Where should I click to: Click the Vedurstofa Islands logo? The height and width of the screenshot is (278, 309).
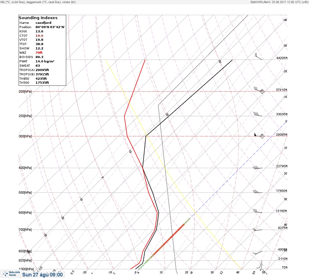point(11,274)
